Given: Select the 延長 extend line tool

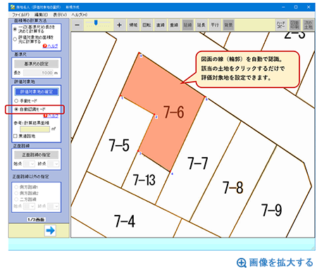Looking at the screenshot, I should (x=201, y=25).
